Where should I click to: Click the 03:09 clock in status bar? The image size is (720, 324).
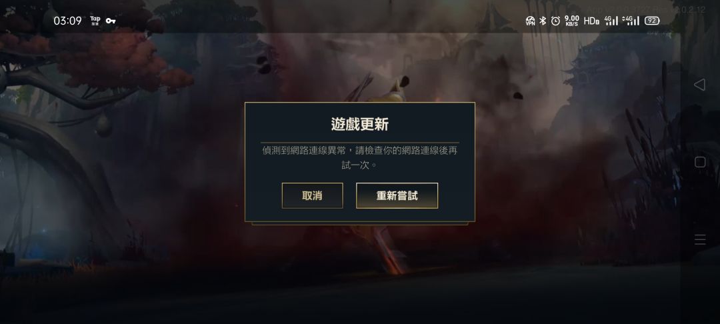67,21
